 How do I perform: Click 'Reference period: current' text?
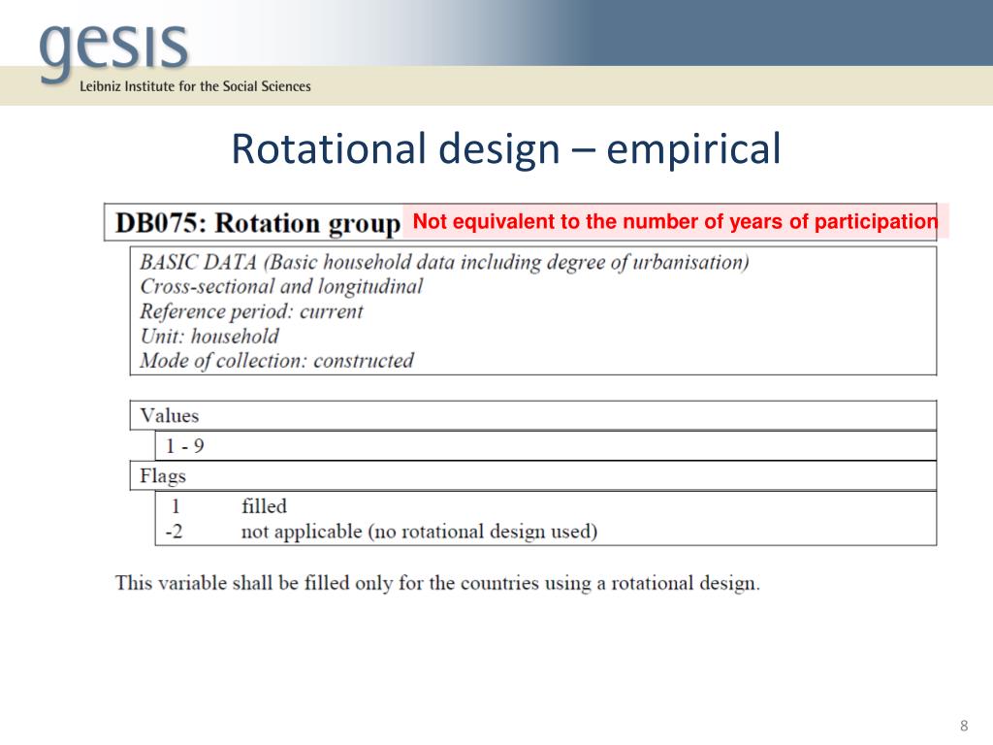(x=252, y=311)
